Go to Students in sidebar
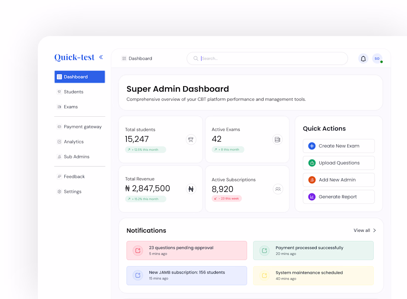Image resolution: width=407 pixels, height=299 pixels. [x=80, y=92]
